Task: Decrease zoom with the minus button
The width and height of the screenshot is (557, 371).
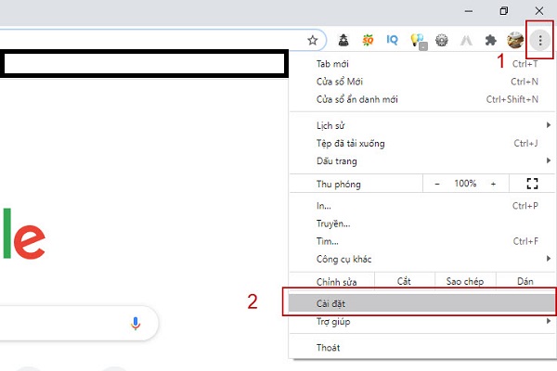Action: [437, 184]
